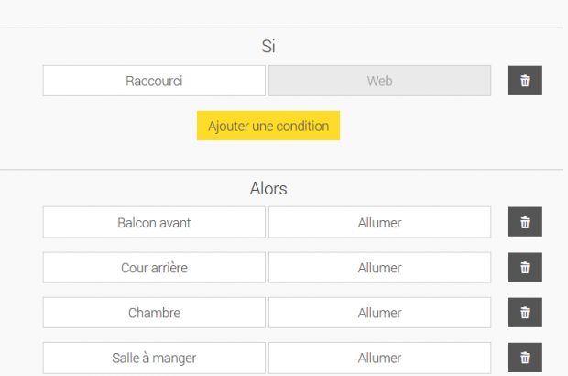Screen dimensions: 568x376
Task: Click the Si section heading
Action: 268,47
